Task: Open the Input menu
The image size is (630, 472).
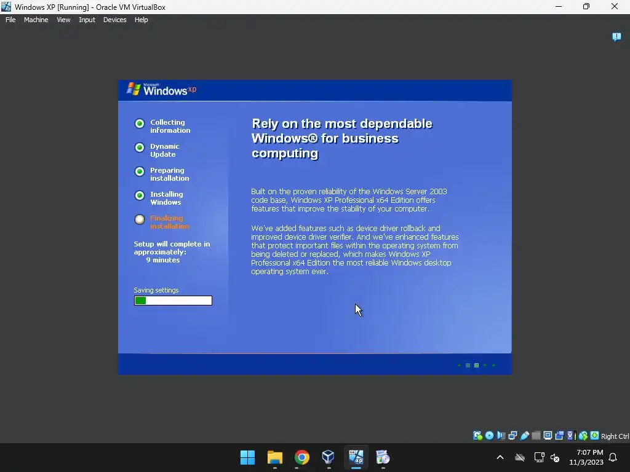Action: 87,20
